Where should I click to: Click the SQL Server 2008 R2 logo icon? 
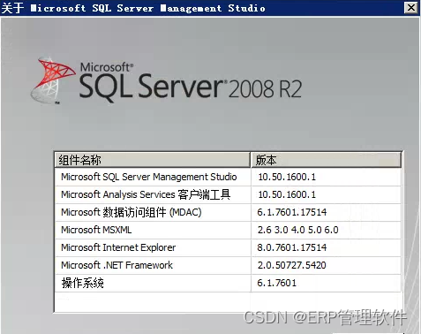(x=53, y=80)
